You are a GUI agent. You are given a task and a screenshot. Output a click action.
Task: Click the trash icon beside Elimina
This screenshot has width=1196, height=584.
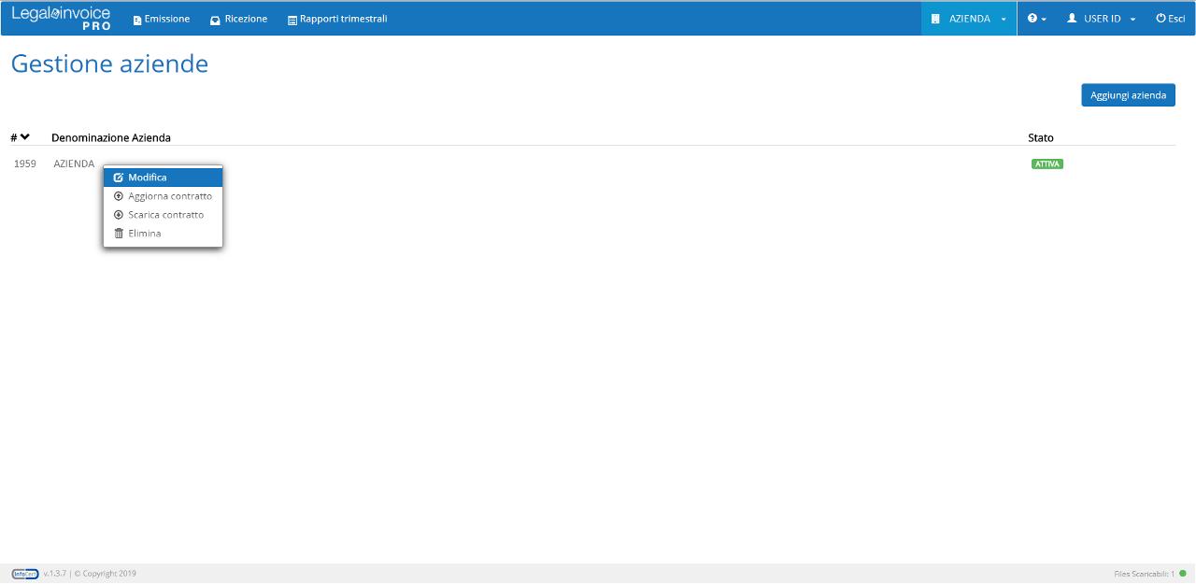119,234
